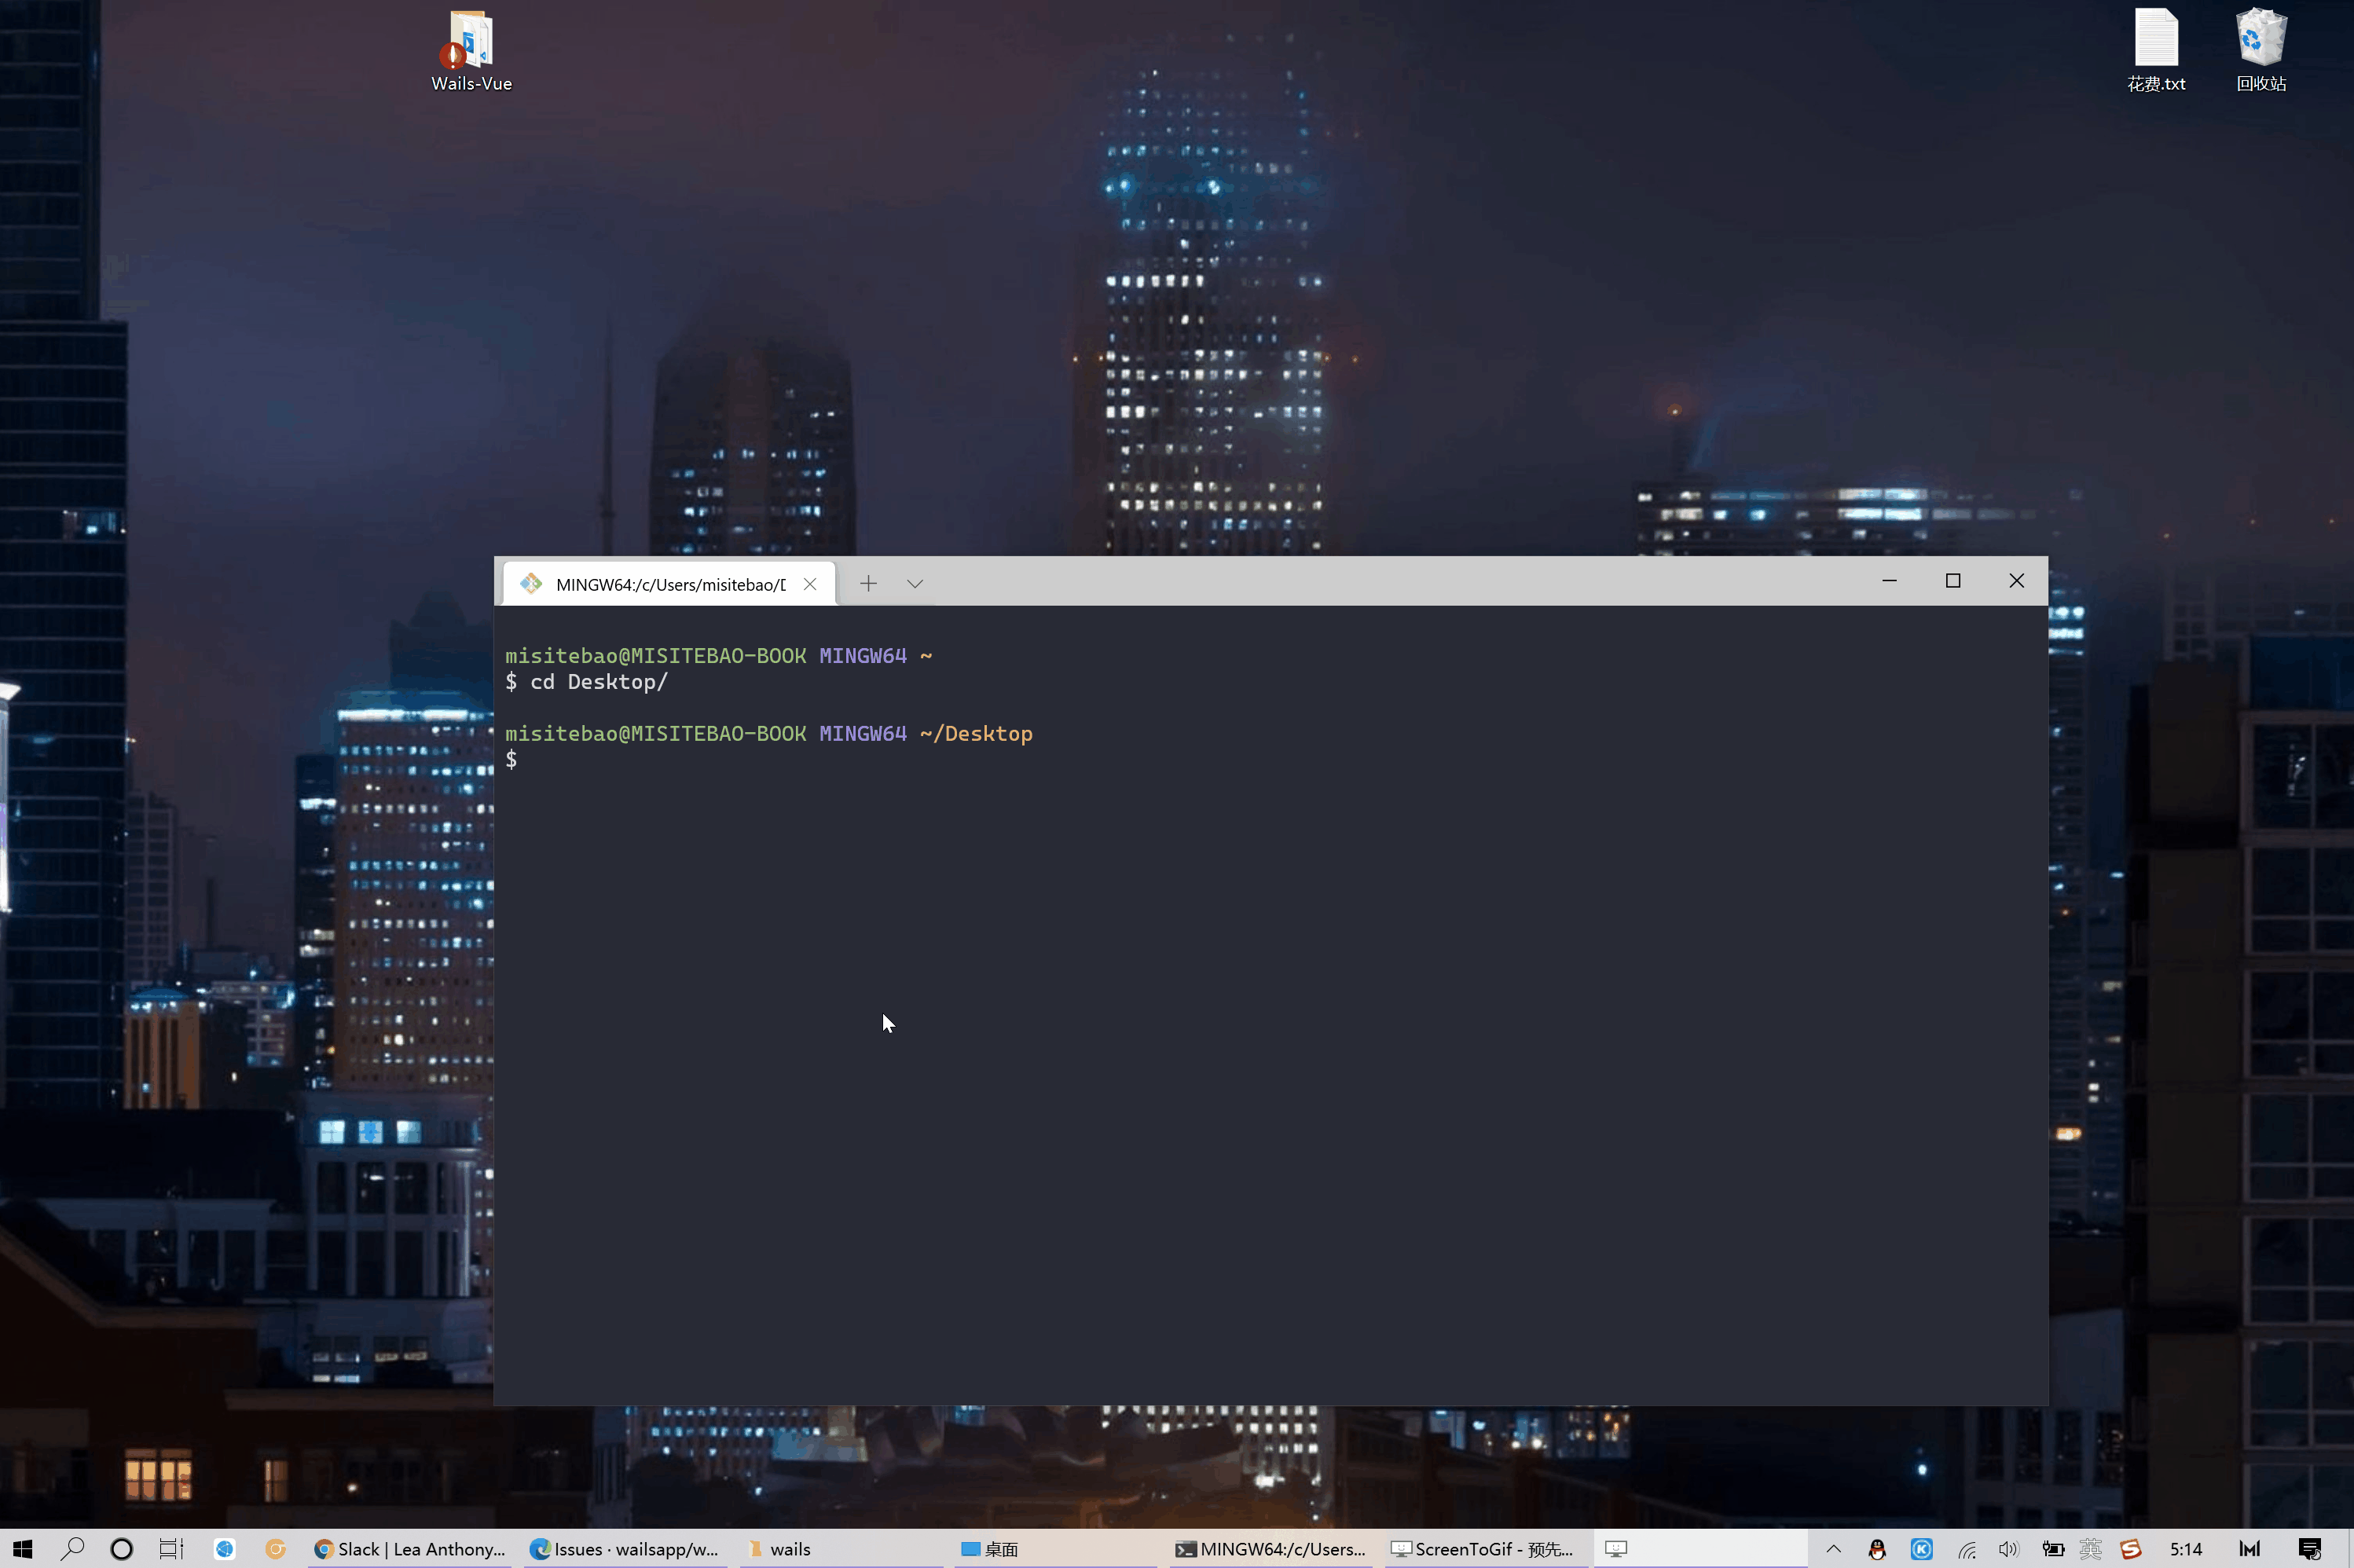Click the taskbar search magnifier icon
The image size is (2354, 1568).
click(x=72, y=1549)
